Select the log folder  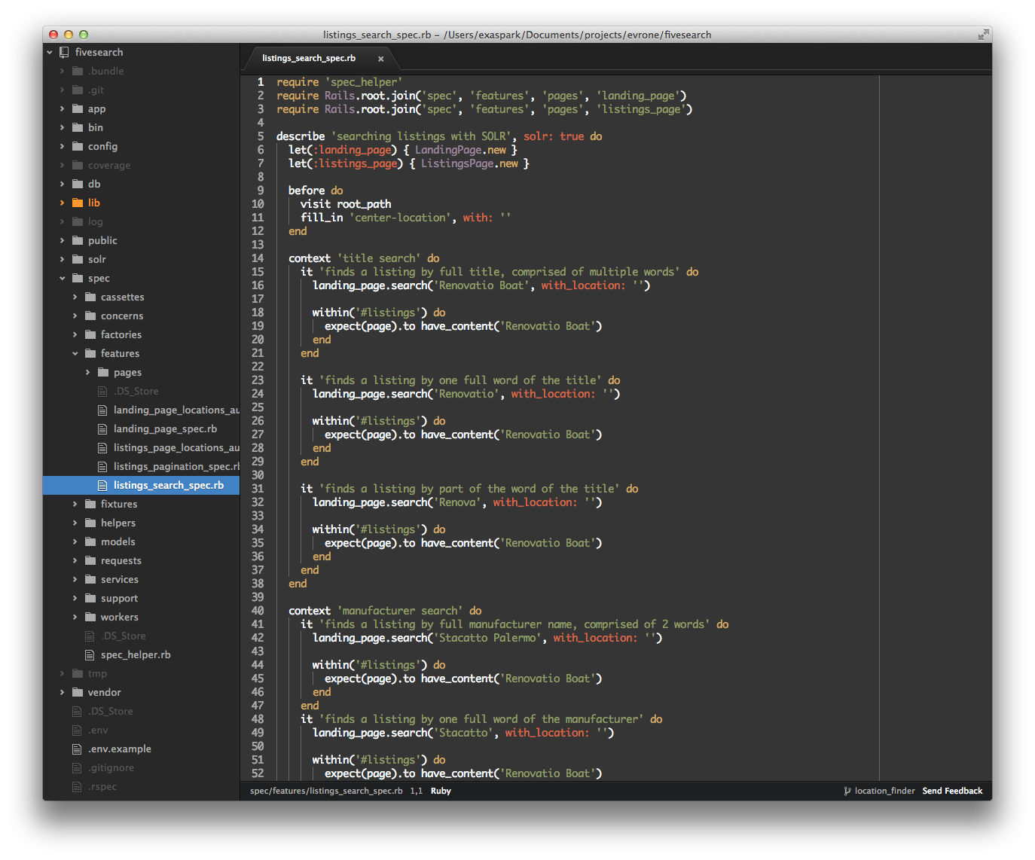click(95, 221)
